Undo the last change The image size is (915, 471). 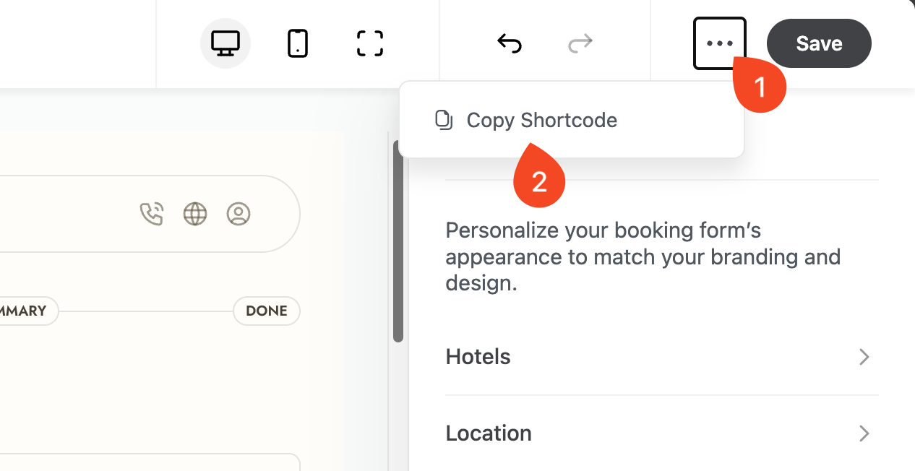click(x=510, y=43)
